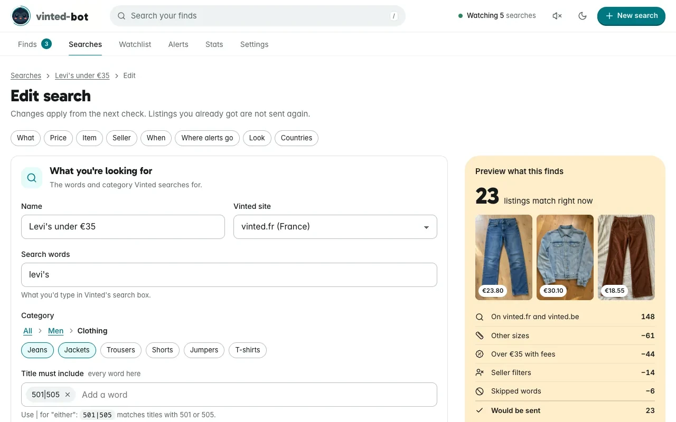The image size is (676, 422).
Task: Open Levi's under €35 breadcrumb link
Action: coord(82,75)
